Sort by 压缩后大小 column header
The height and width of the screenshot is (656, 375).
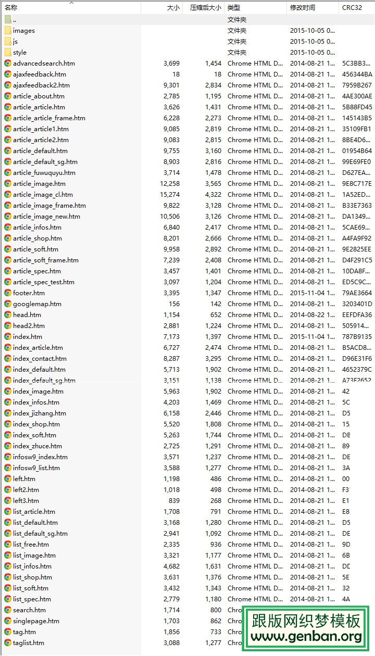205,8
